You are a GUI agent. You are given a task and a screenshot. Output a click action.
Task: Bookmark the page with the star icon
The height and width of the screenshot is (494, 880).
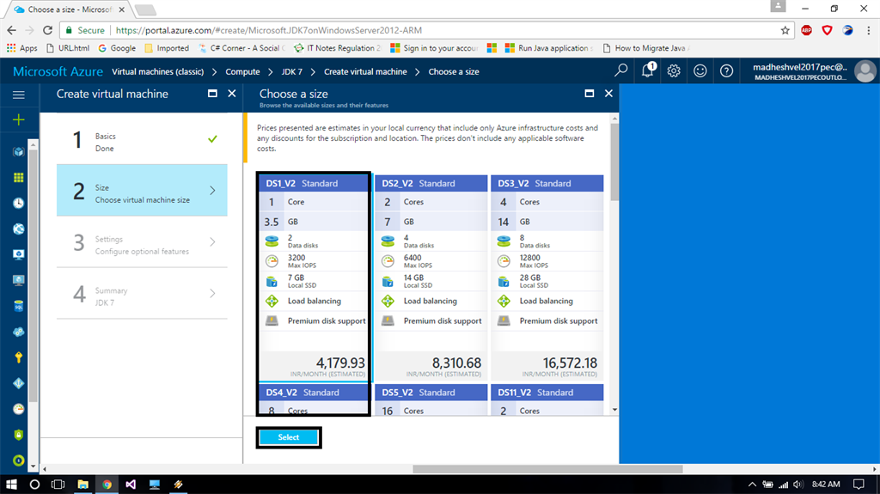pyautogui.click(x=785, y=30)
